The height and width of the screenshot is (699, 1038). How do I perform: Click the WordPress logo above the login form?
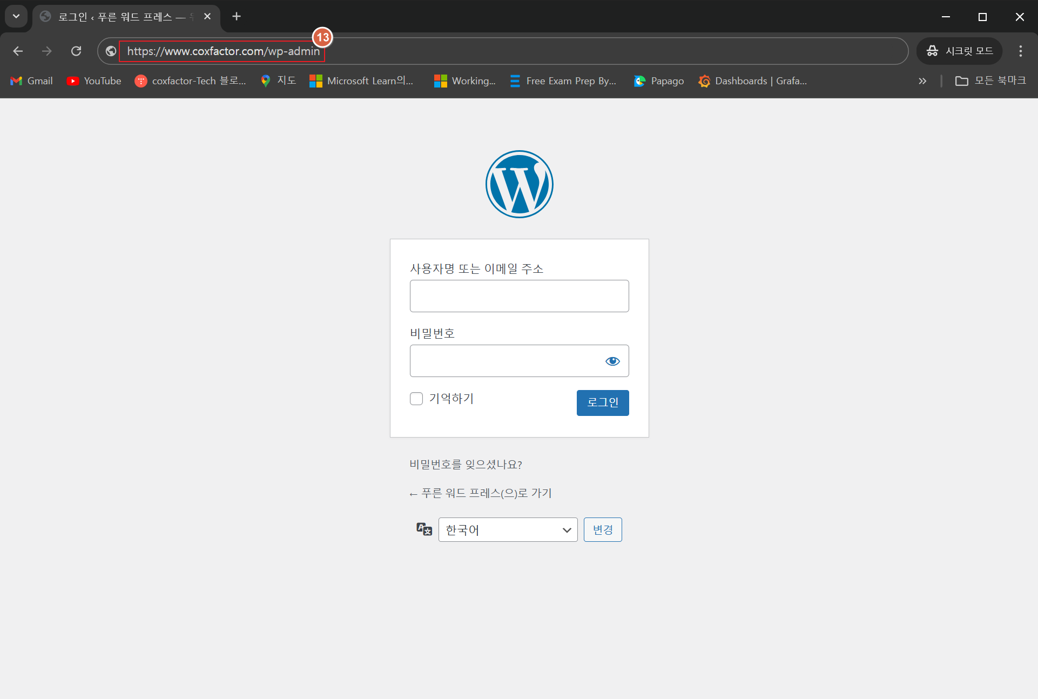pos(519,184)
